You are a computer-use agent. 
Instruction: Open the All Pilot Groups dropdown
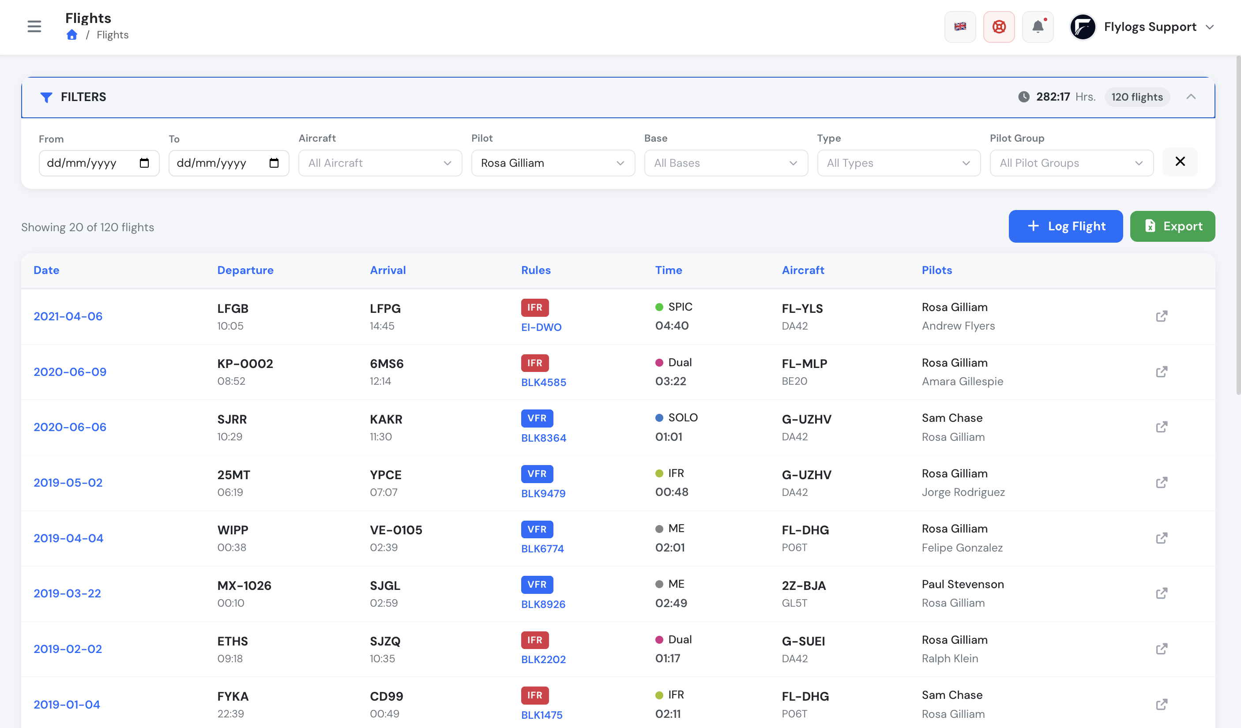click(1072, 163)
